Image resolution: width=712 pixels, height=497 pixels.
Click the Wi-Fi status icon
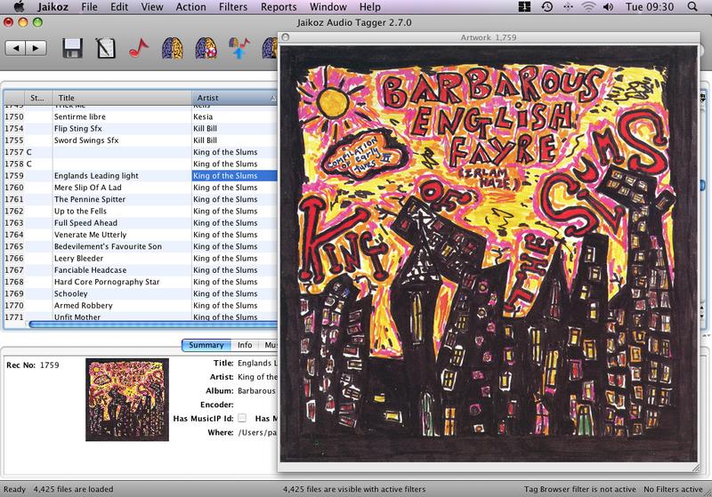click(x=588, y=6)
